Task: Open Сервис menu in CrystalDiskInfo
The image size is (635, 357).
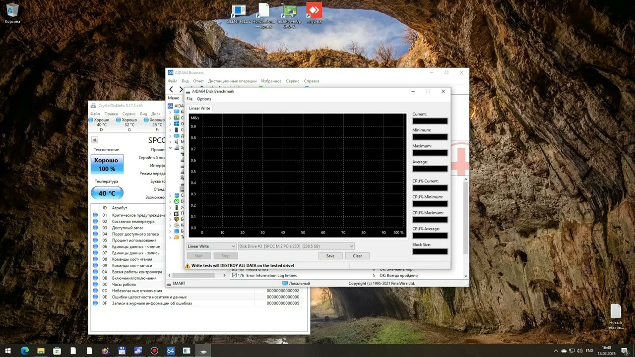Action: pyautogui.click(x=129, y=114)
